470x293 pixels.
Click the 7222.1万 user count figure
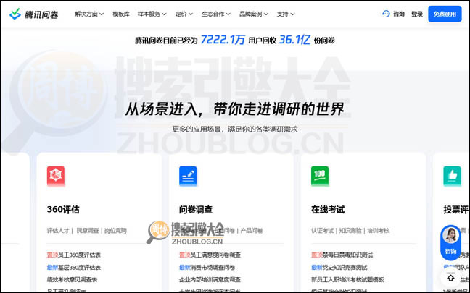coord(223,40)
